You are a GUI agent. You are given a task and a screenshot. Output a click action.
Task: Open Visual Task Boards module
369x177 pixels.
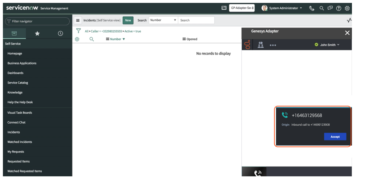coord(20,113)
